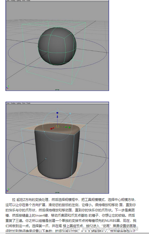Click the yellow center scale box of the manipulator
This screenshot has width=149, height=234.
pos(57,126)
